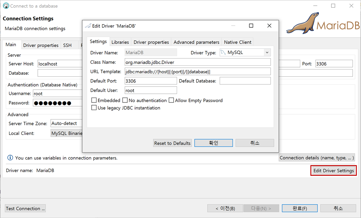Screen dimensions: 361x218
Task: Switch to the Advanced parameters tab
Action: (196, 42)
